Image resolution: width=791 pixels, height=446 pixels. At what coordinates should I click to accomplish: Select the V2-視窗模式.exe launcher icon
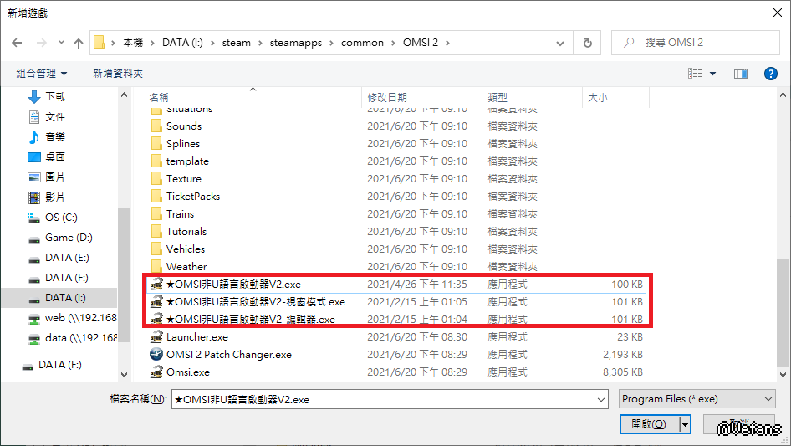(157, 302)
